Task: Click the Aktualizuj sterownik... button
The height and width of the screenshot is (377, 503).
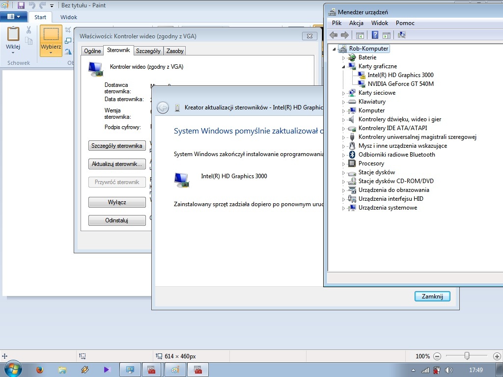Action: point(117,164)
